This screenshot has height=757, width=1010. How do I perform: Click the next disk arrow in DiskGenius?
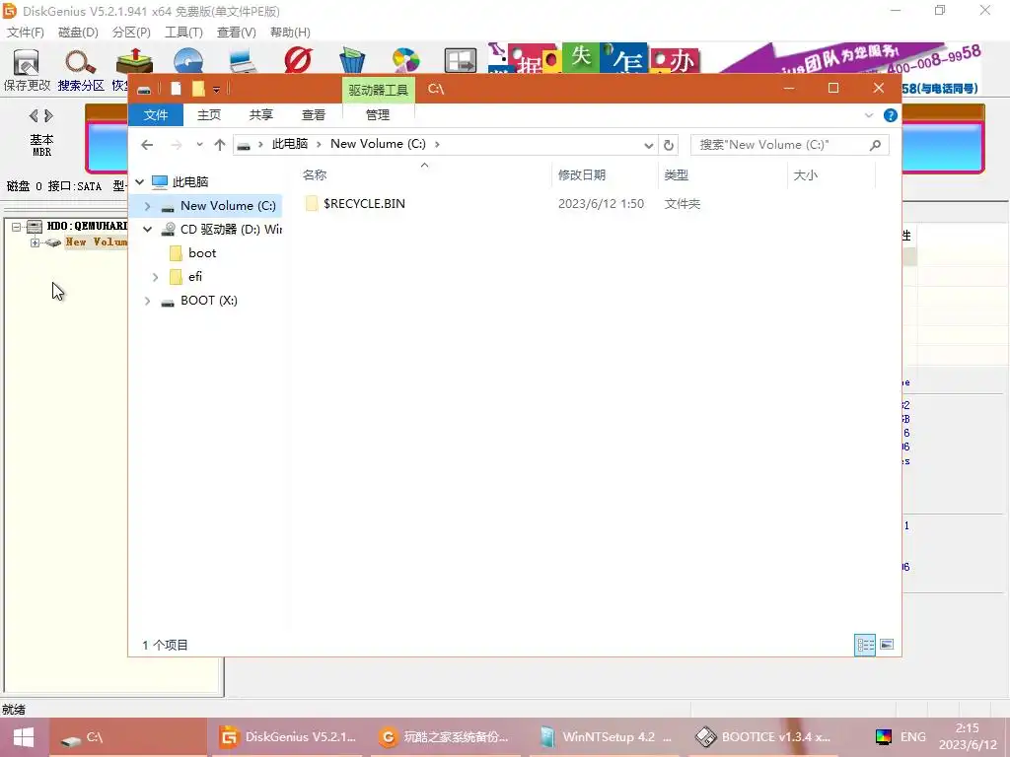[x=49, y=116]
